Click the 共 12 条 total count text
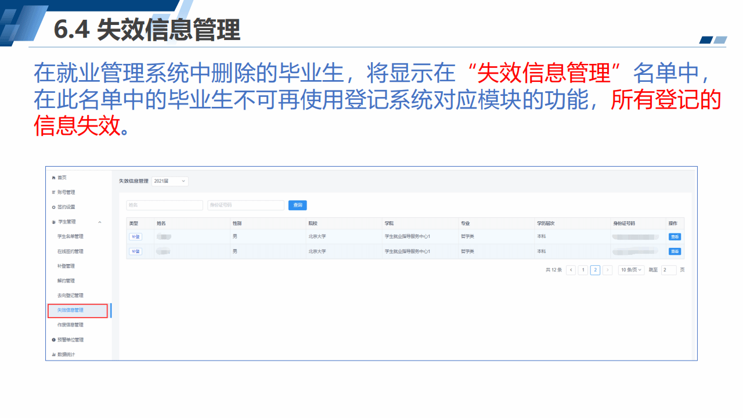Viewport: 743px width, 418px height. pos(554,270)
